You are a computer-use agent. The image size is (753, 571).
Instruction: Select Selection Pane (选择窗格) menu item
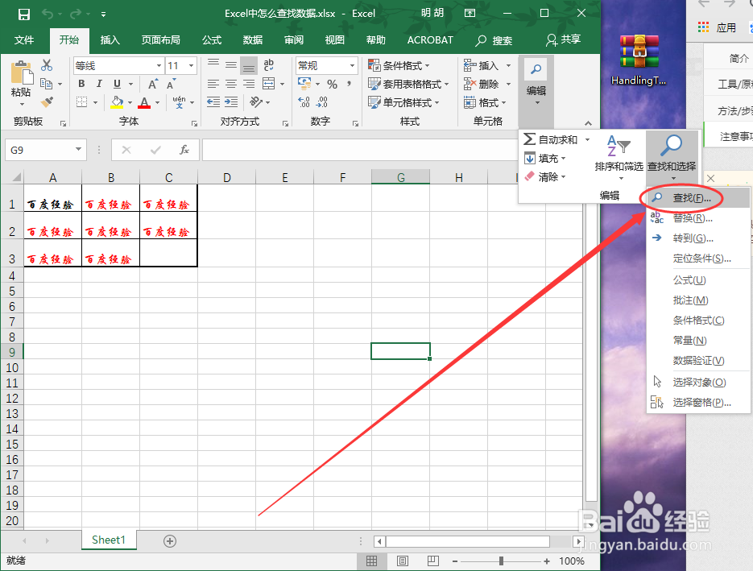coord(699,403)
